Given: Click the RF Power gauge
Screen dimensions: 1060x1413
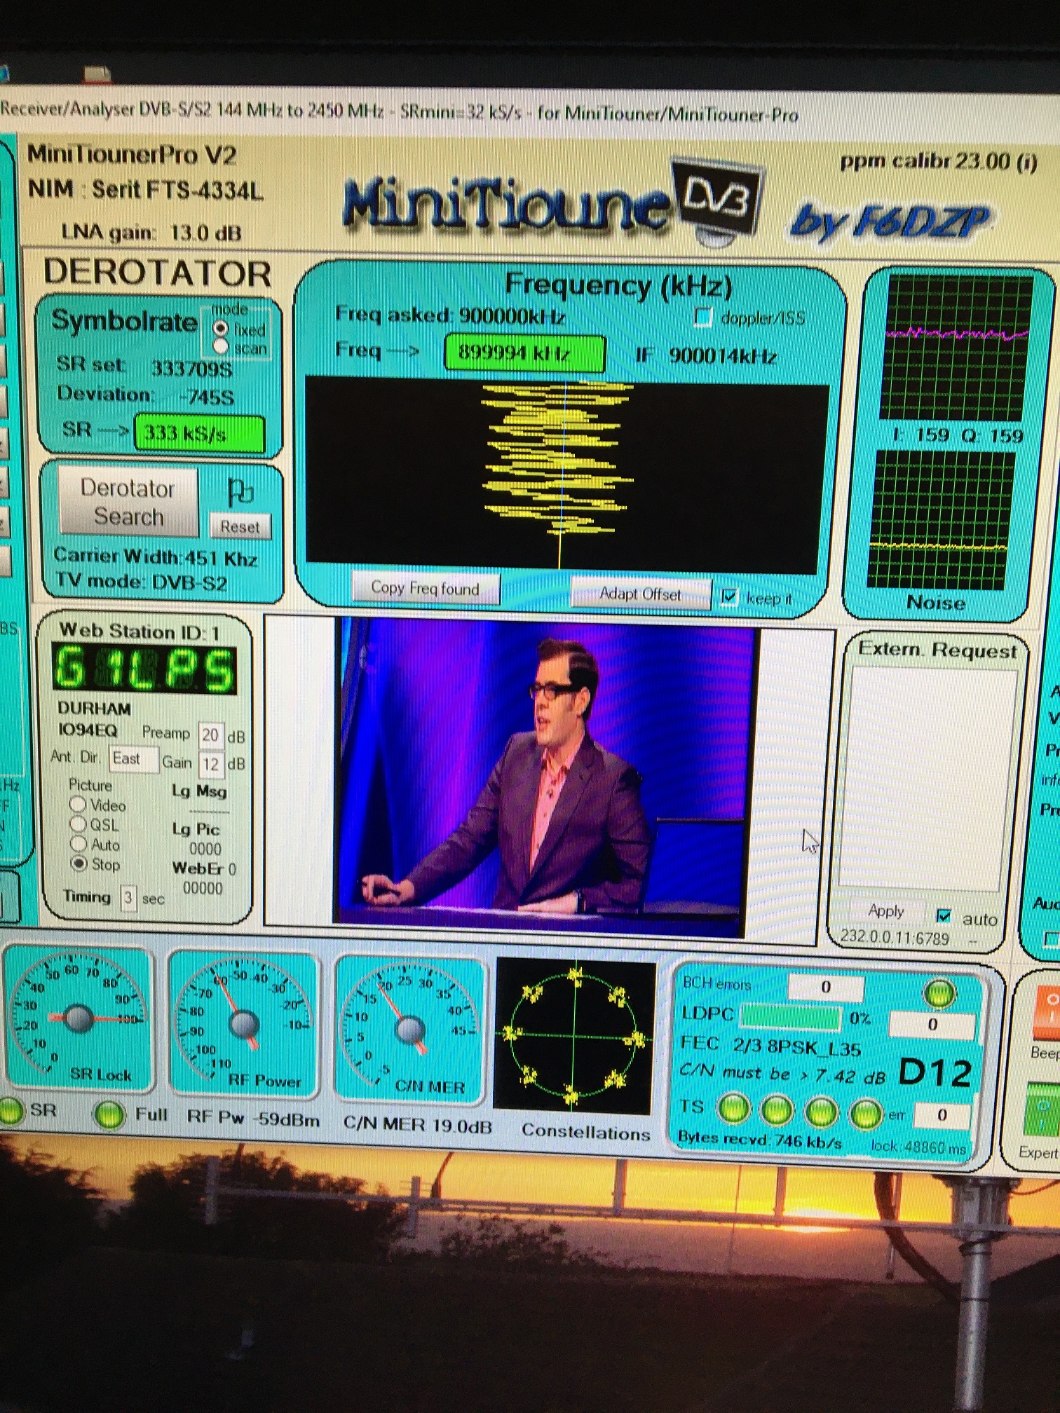Looking at the screenshot, I should click(243, 1024).
